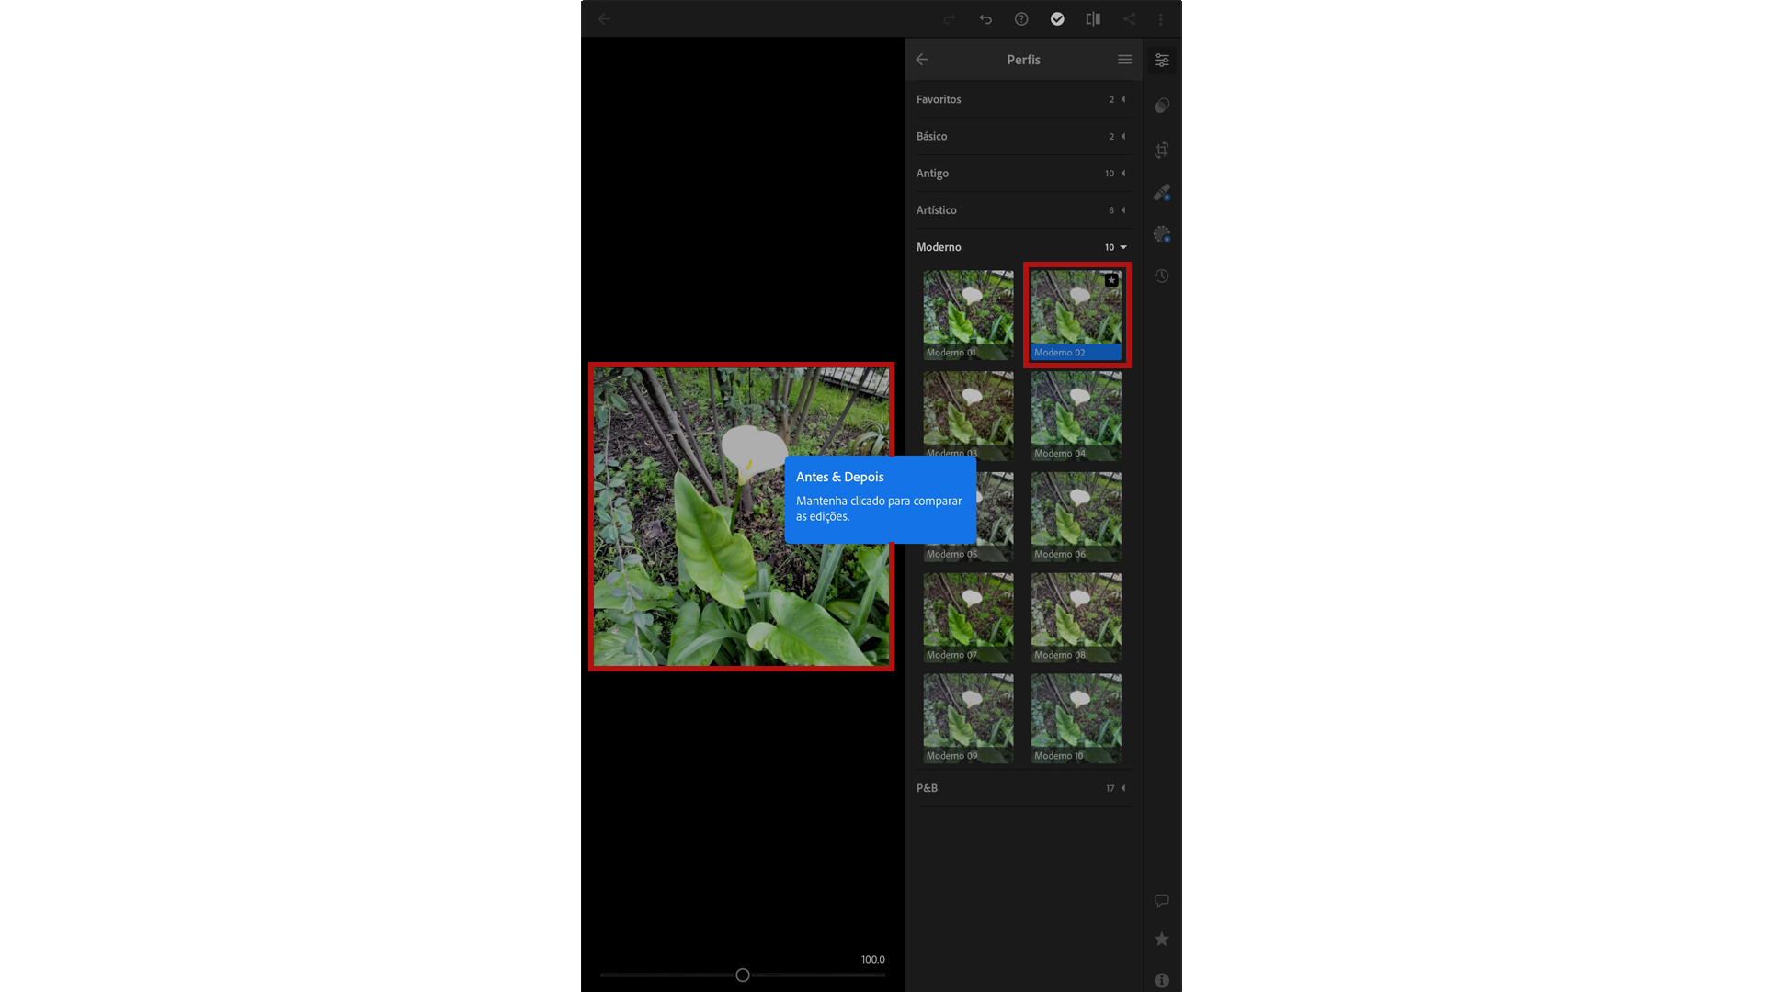Open the Perfis panel hamburger menu

click(1124, 60)
